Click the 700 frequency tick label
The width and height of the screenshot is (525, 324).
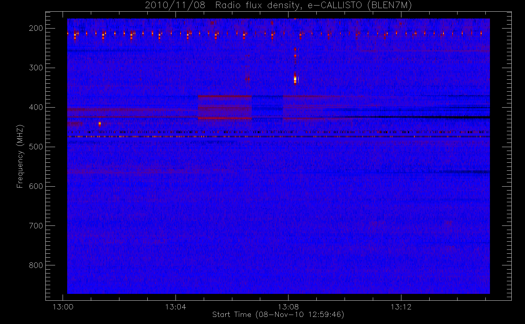click(x=36, y=226)
